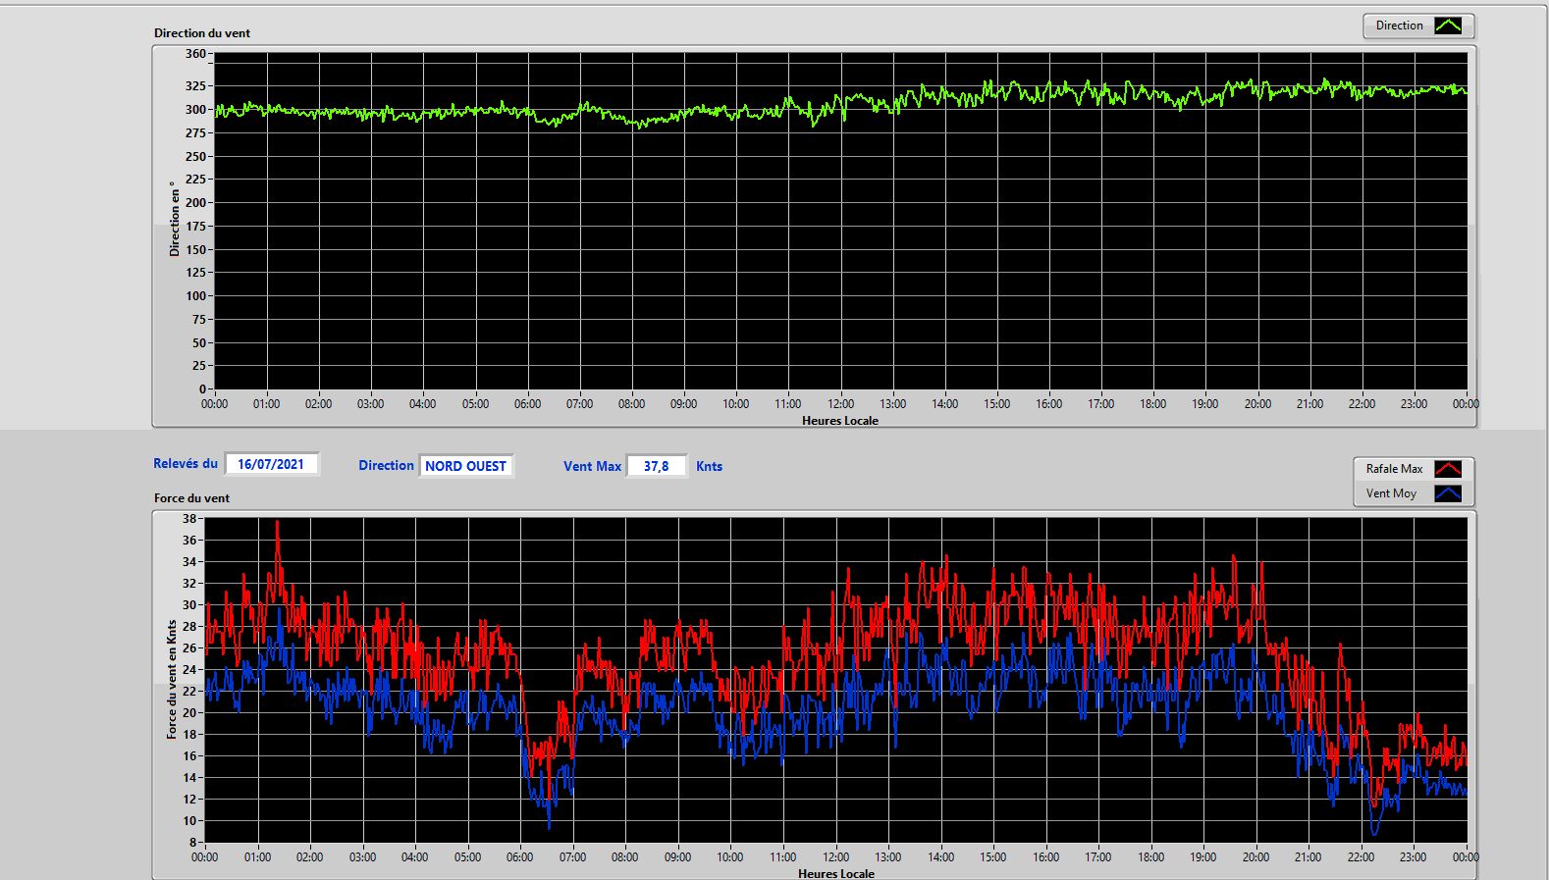
Task: Click the Vent Moy legend label
Action: 1391,493
